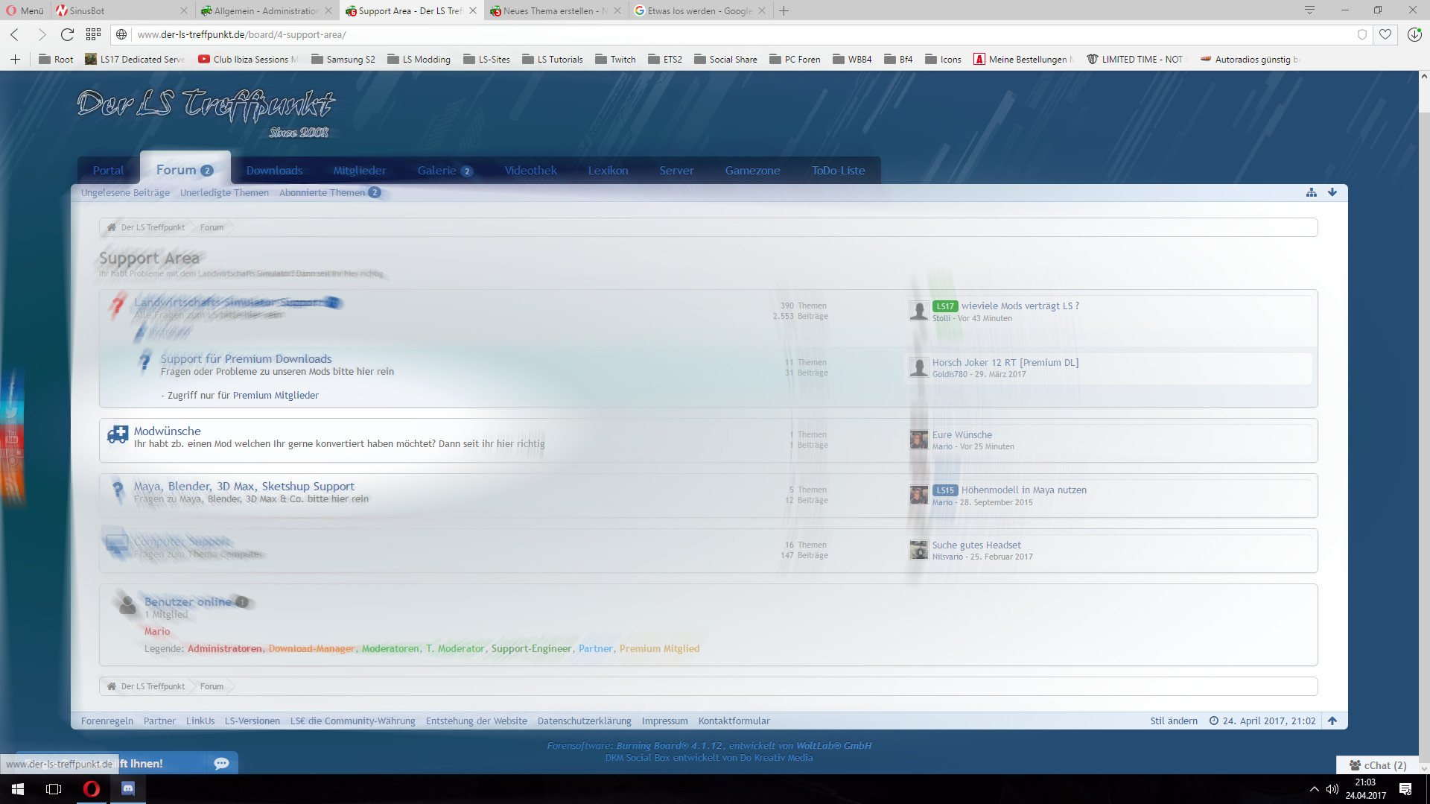Open the speech bubble chat icon

tap(221, 763)
